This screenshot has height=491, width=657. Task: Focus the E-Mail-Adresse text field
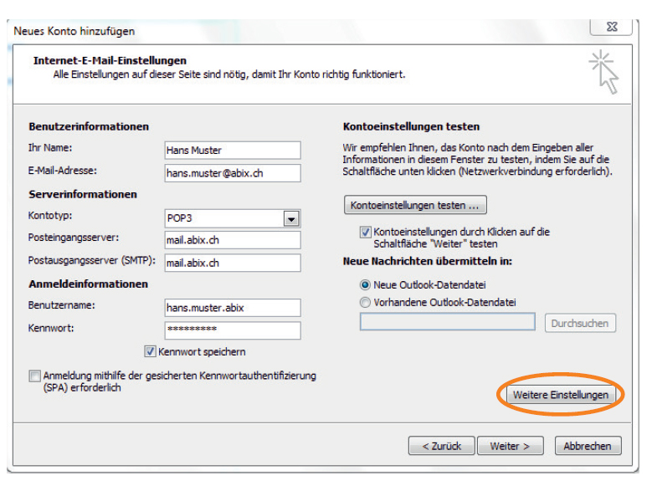[232, 173]
